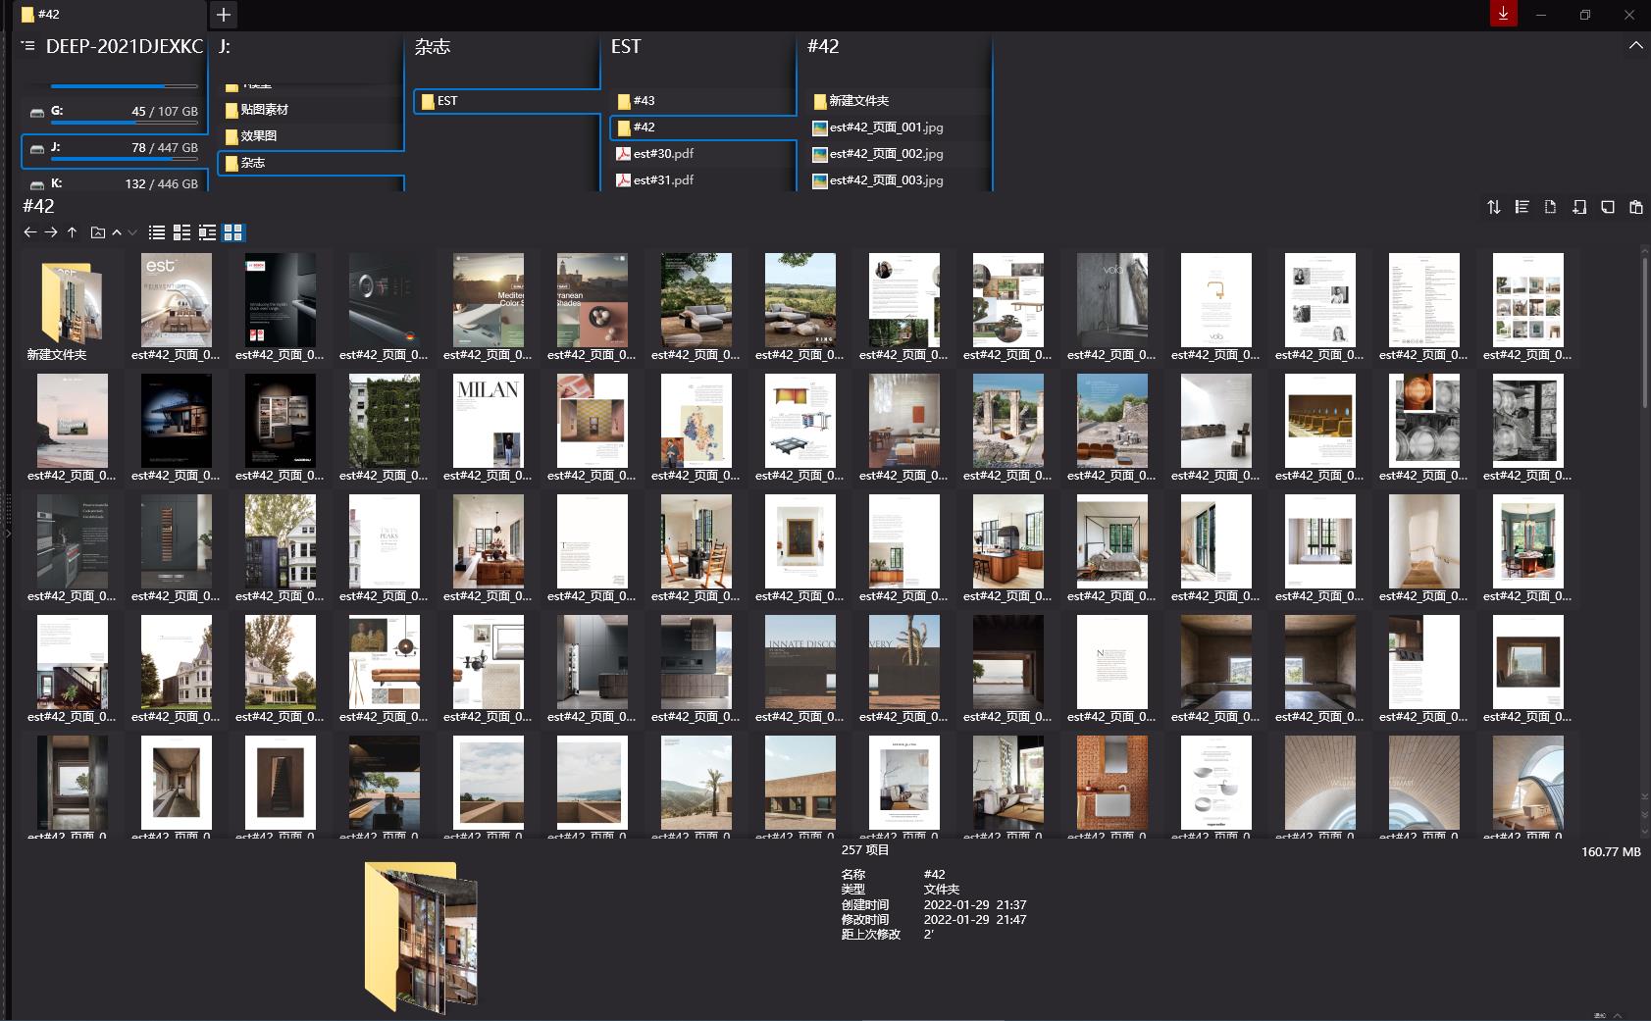Click the sort order arrows icon
Image resolution: width=1651 pixels, height=1021 pixels.
point(1493,207)
